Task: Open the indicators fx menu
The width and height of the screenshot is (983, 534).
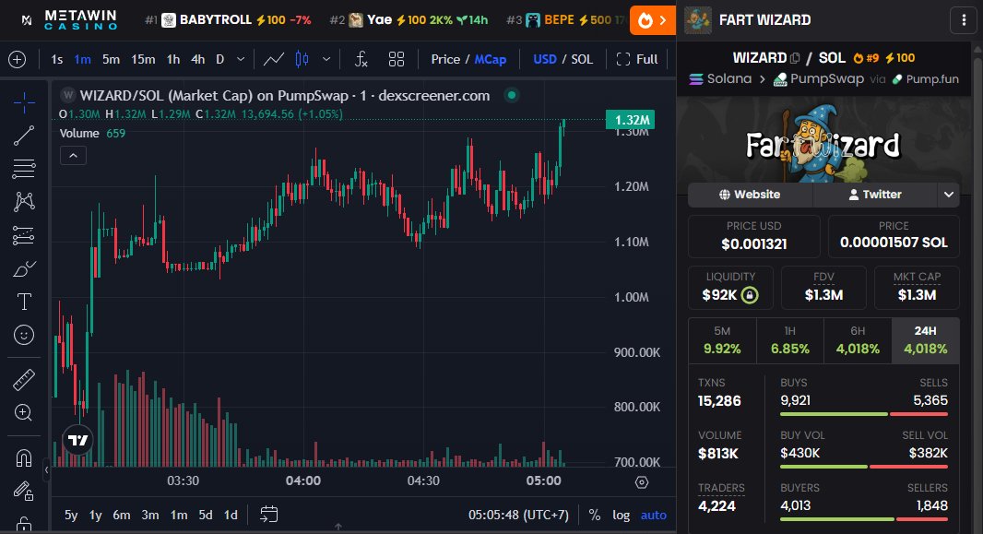Action: 361,60
